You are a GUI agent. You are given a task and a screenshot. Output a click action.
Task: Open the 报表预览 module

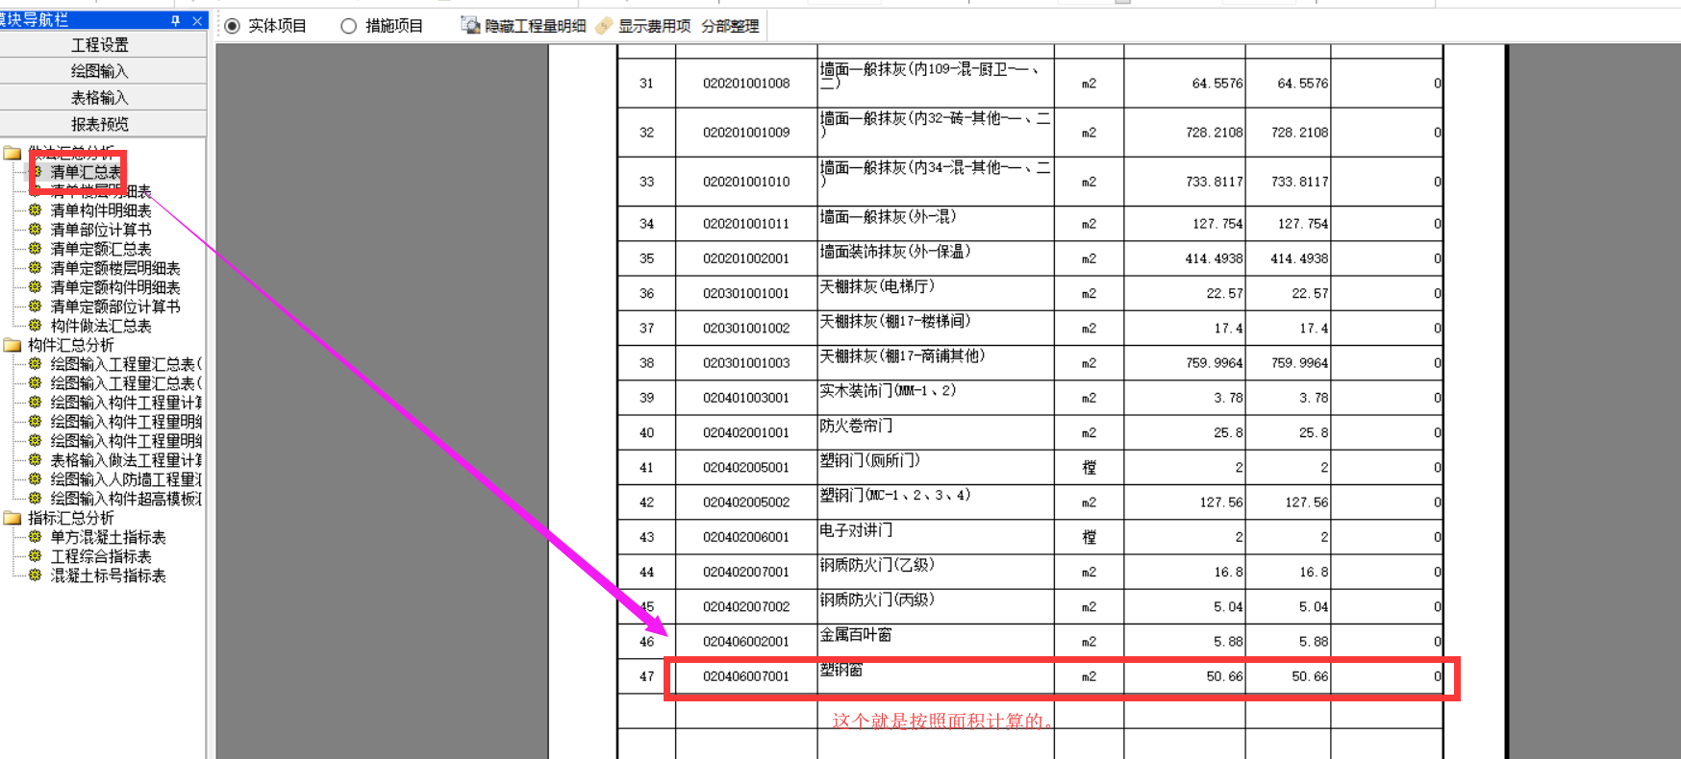click(x=102, y=124)
